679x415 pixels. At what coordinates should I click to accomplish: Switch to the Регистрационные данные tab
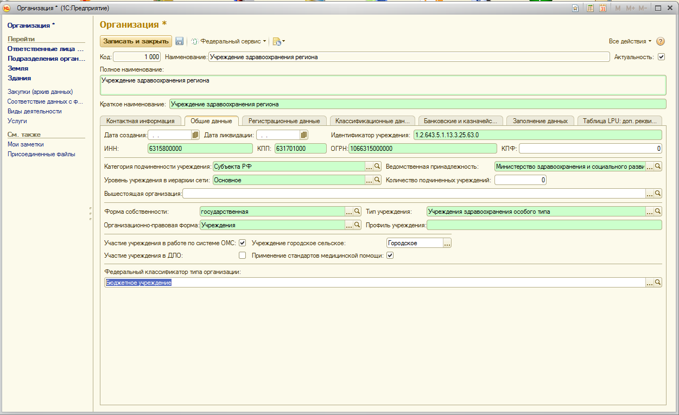click(284, 121)
